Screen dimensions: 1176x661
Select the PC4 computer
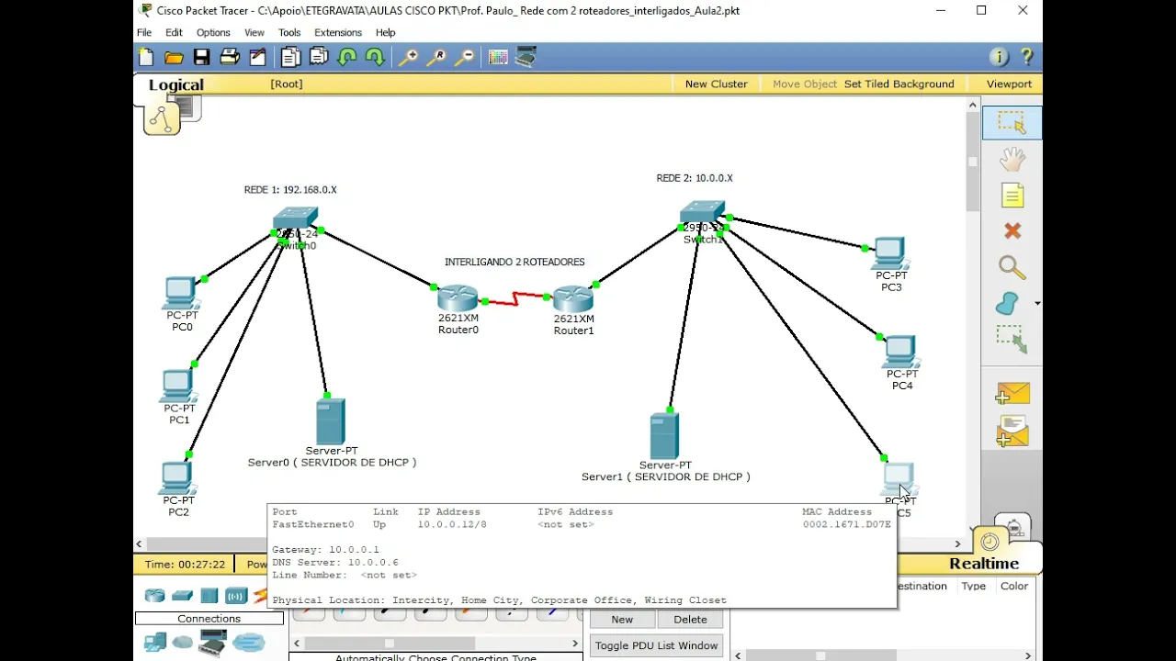click(900, 352)
